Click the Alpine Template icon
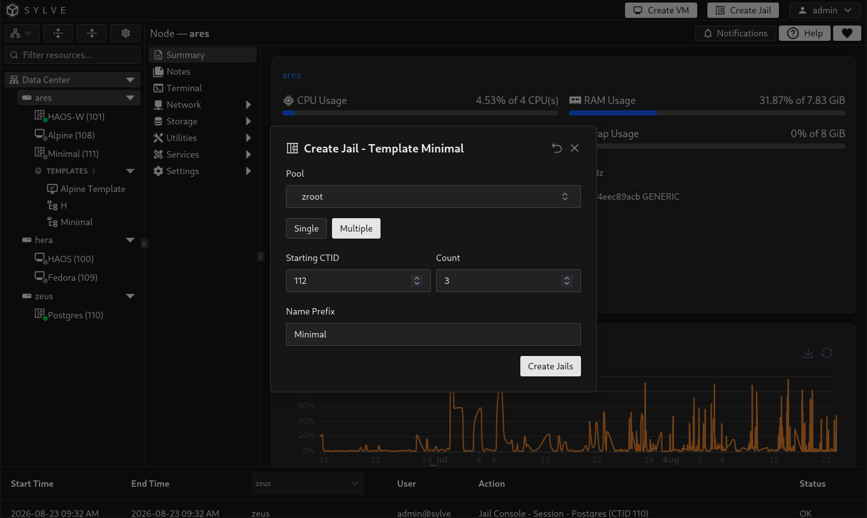The image size is (867, 518). pyautogui.click(x=52, y=189)
